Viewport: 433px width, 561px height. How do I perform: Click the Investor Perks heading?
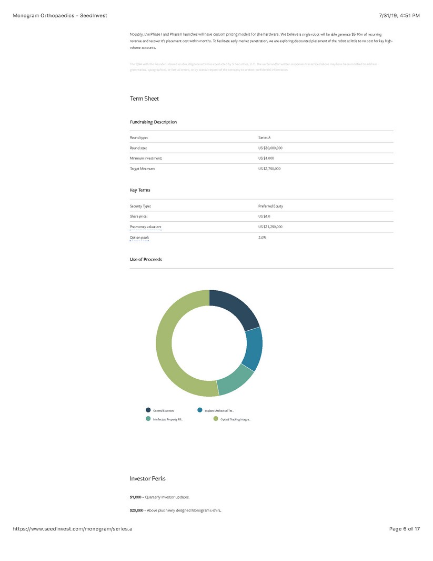click(148, 478)
